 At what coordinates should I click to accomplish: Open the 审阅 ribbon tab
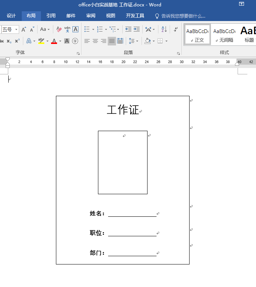(x=91, y=16)
